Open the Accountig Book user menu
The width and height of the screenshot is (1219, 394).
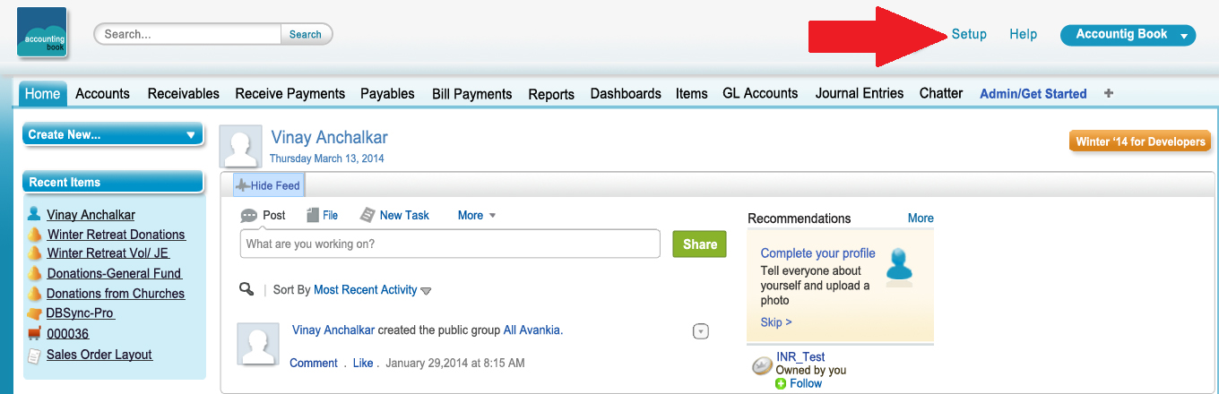[x=1128, y=35]
